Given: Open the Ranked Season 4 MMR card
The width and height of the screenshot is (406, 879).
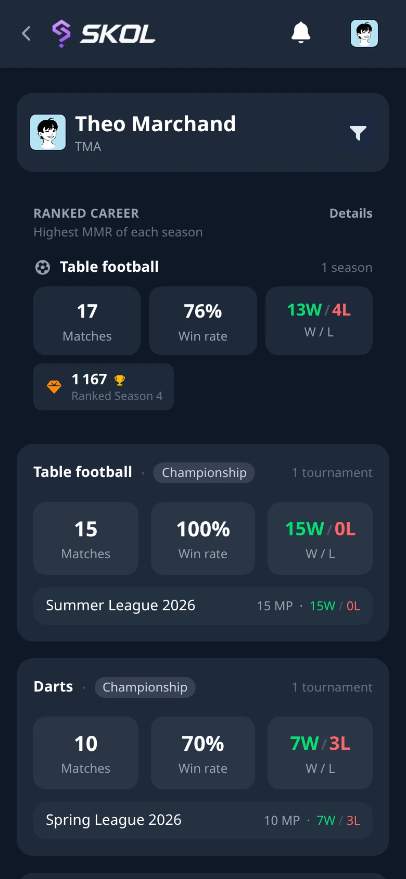Looking at the screenshot, I should tap(104, 387).
